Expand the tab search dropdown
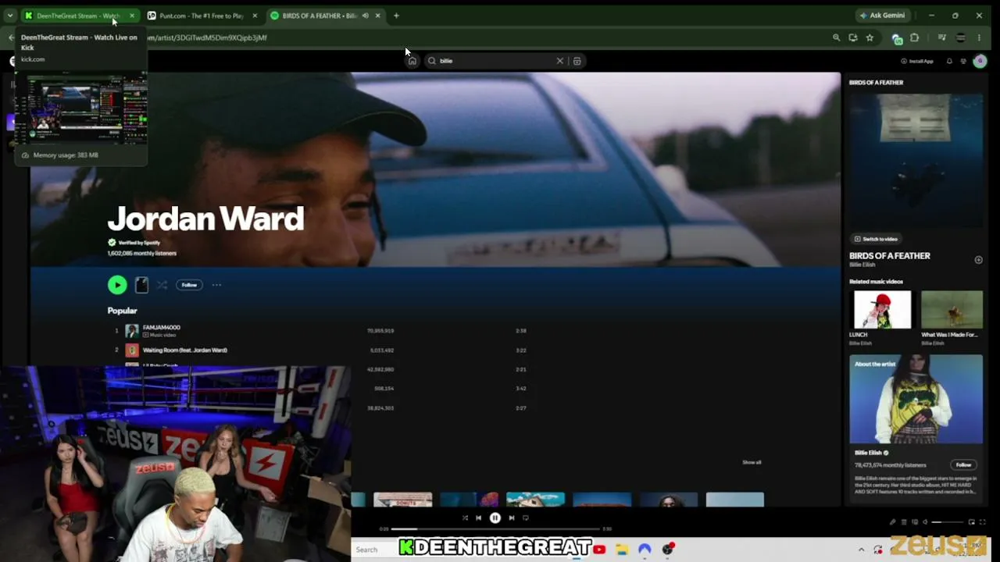 point(9,16)
